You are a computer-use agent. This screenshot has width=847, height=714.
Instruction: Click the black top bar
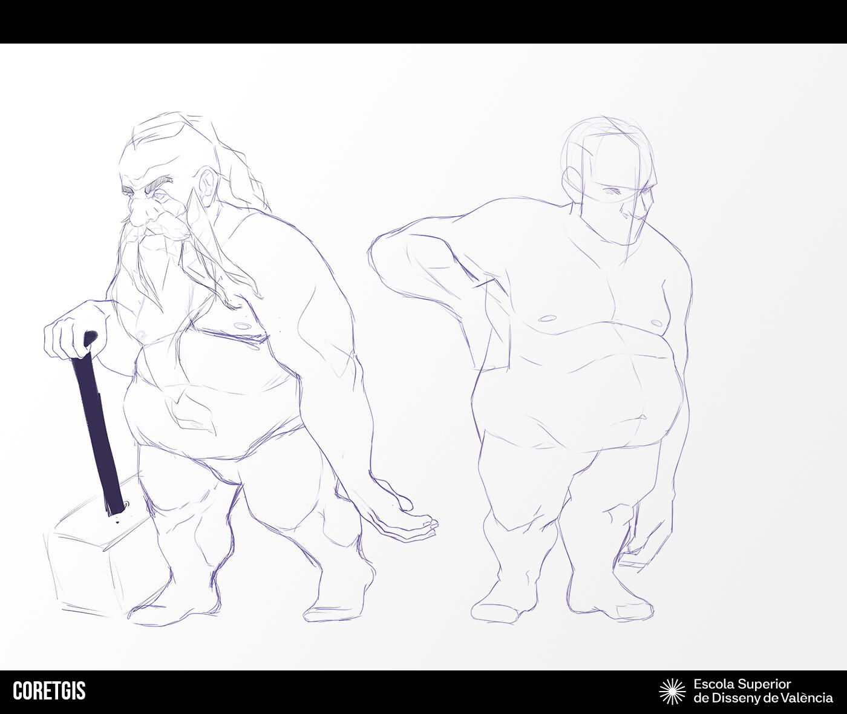click(x=423, y=21)
